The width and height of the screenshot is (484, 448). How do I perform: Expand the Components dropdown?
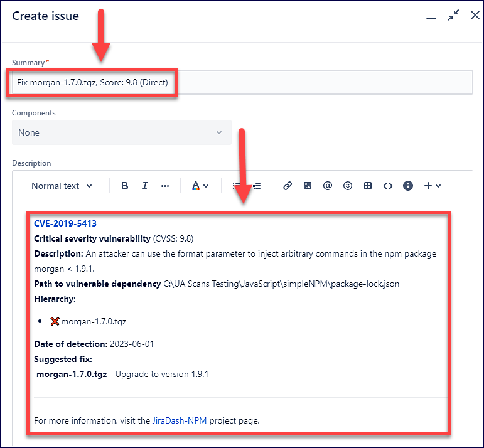pyautogui.click(x=121, y=132)
